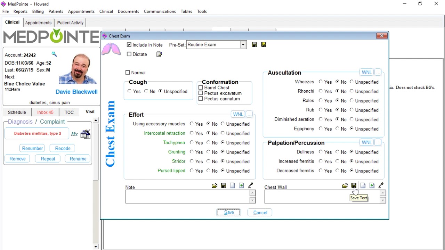Click insert-arrow page icon above Chest Wall
This screenshot has width=445, height=250.
[x=372, y=186]
